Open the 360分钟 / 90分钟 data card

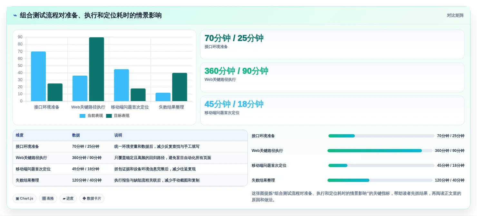(332, 77)
